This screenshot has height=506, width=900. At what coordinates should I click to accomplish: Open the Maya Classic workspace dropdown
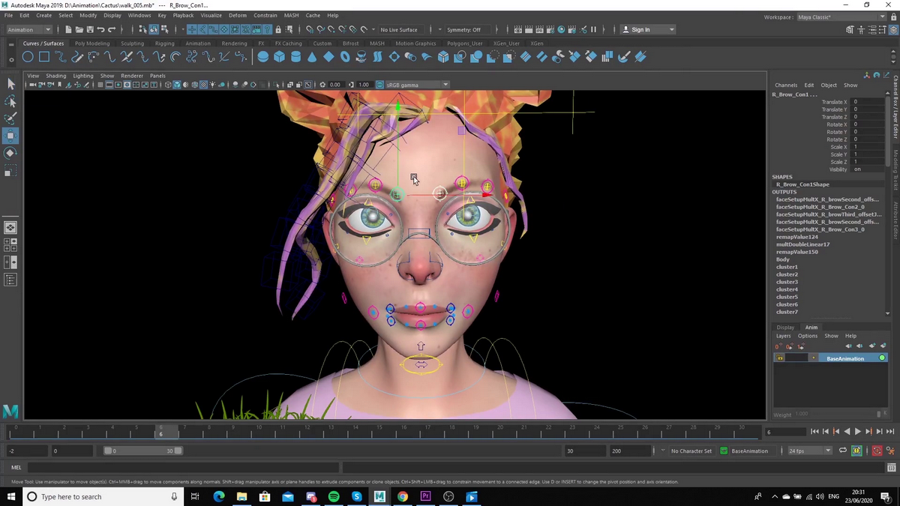pyautogui.click(x=841, y=16)
